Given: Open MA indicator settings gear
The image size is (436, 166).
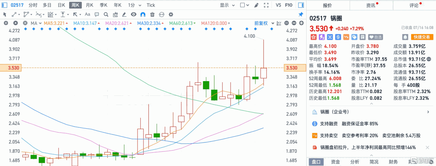Looking at the screenshot, I should [x=5, y=23].
